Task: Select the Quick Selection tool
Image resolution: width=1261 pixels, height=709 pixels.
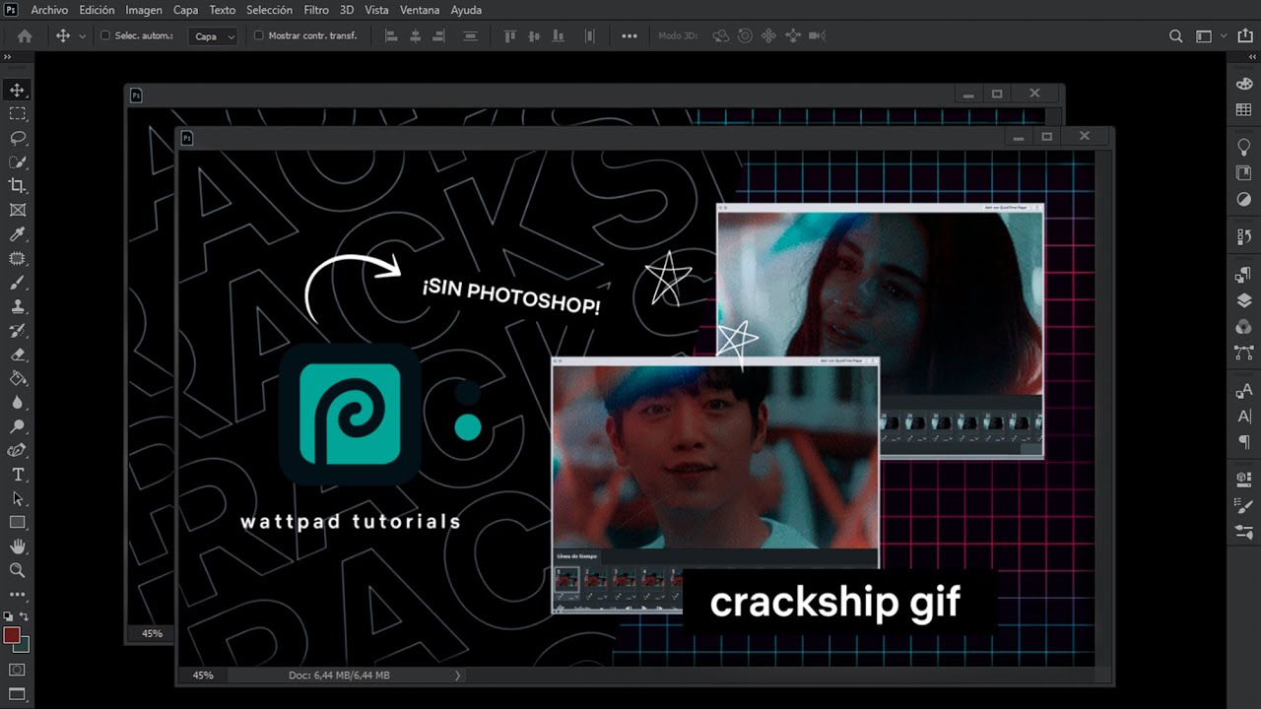Action: (x=17, y=161)
